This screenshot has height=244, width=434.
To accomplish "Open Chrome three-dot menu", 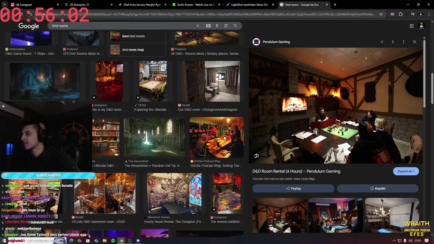I will (x=428, y=14).
